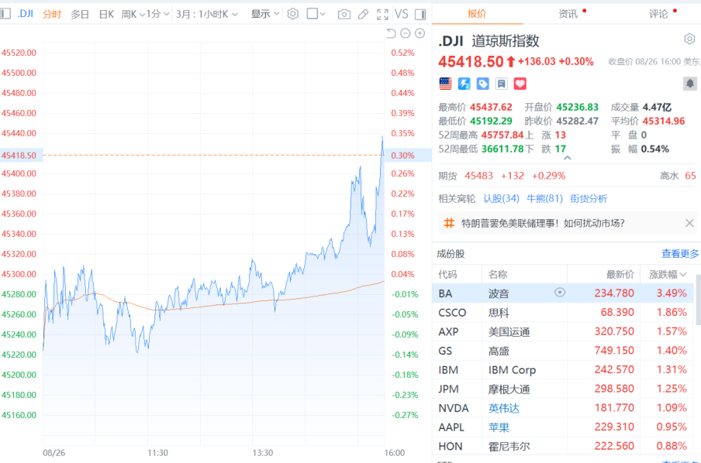Open the 周K period dropdown
Viewport: 701px width, 463px height.
tap(133, 14)
